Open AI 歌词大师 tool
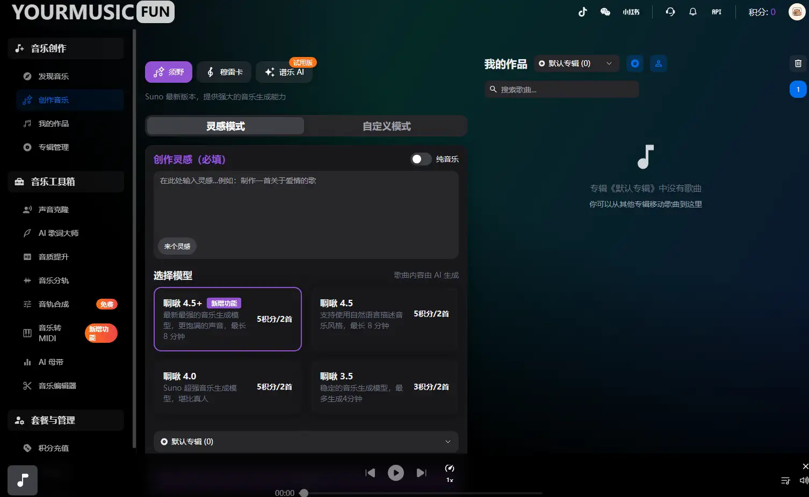 pyautogui.click(x=70, y=233)
